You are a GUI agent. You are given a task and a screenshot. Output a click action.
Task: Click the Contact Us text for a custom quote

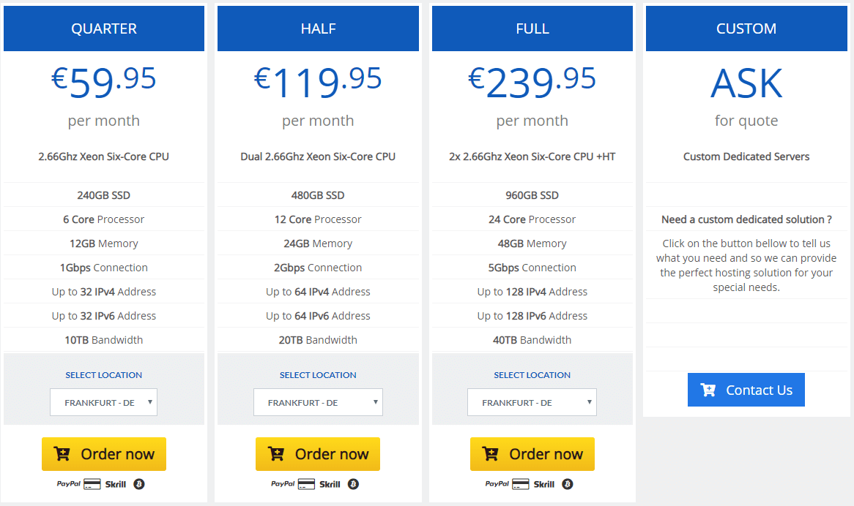coord(760,390)
